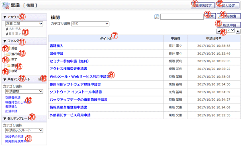Click the magnifier icon beside the search box
The width and height of the screenshot is (241, 147).
tap(157, 17)
